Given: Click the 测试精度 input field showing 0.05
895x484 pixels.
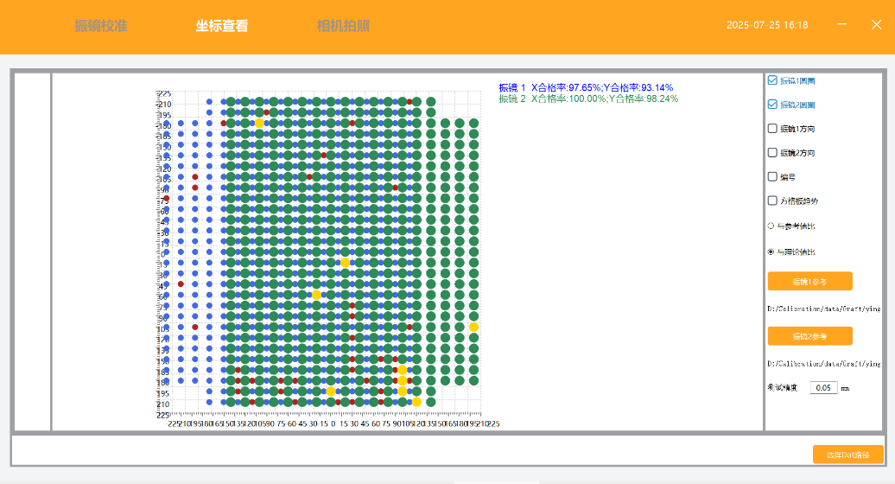Looking at the screenshot, I should click(823, 388).
